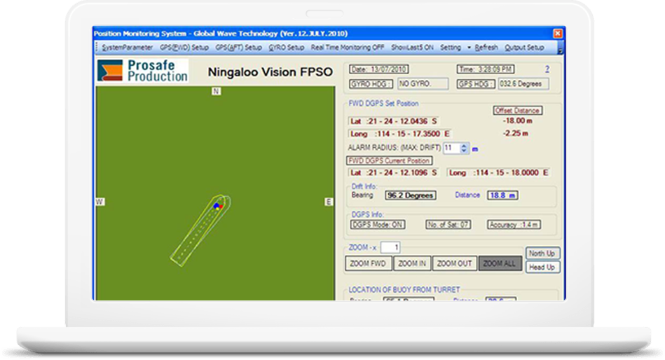Decrease the alarm radius with down arrow
This screenshot has width=665, height=360.
[464, 151]
